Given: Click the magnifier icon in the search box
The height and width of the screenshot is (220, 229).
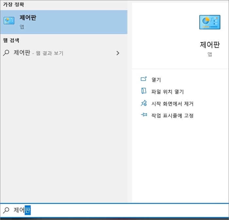Looking at the screenshot, I should (6, 210).
